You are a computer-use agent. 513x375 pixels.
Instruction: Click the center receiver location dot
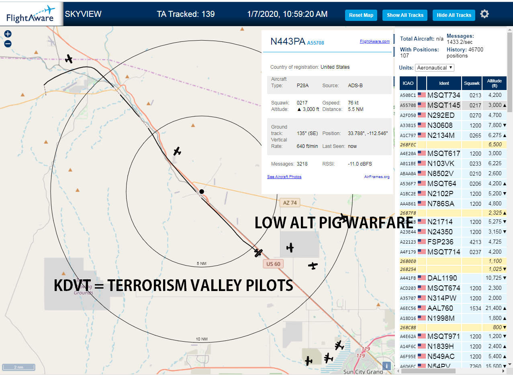202,192
